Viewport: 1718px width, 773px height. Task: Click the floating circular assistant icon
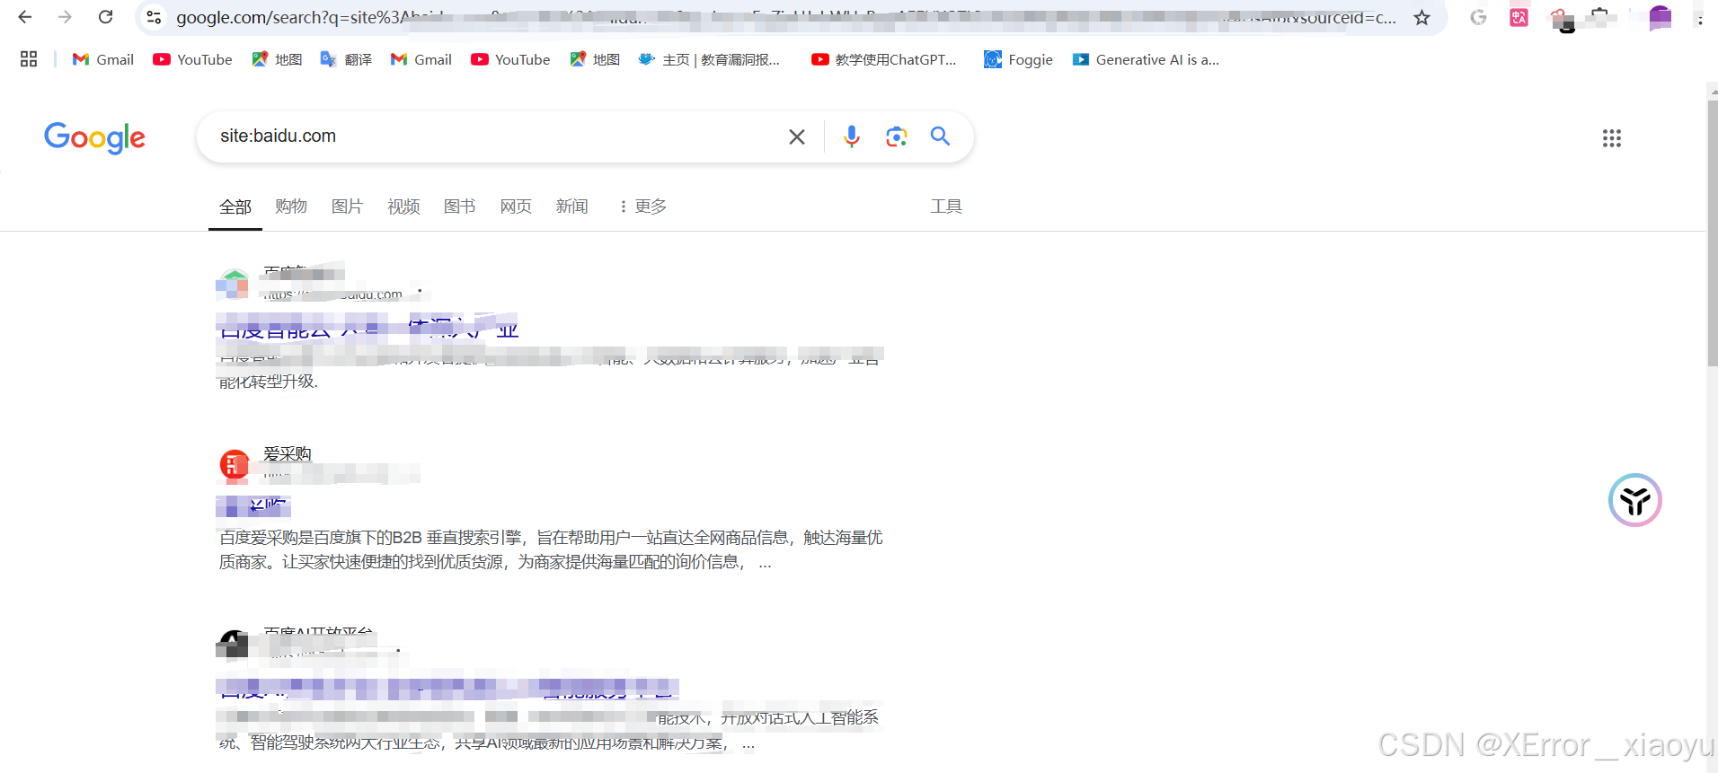(x=1635, y=500)
